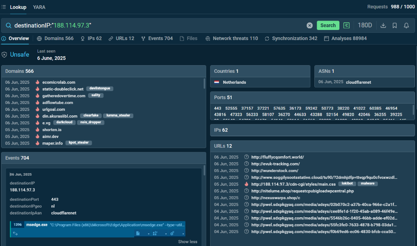Open the shorten.is domain link
The height and width of the screenshot is (246, 417).
point(52,129)
